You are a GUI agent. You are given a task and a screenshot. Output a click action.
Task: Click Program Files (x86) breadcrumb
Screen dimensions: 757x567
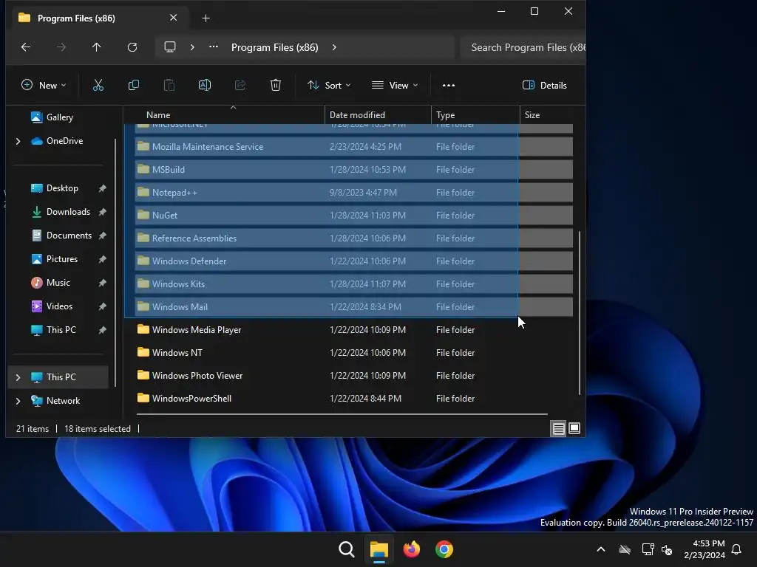pos(275,47)
